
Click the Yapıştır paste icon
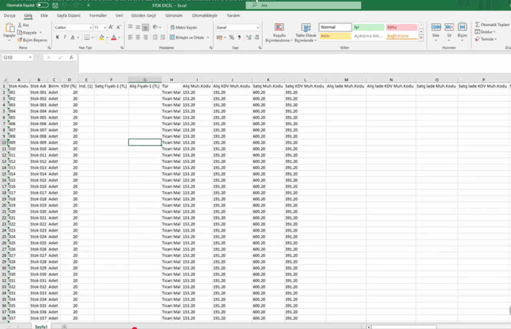9,28
